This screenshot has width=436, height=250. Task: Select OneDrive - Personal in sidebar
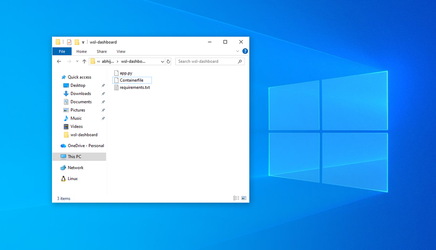pyautogui.click(x=86, y=146)
